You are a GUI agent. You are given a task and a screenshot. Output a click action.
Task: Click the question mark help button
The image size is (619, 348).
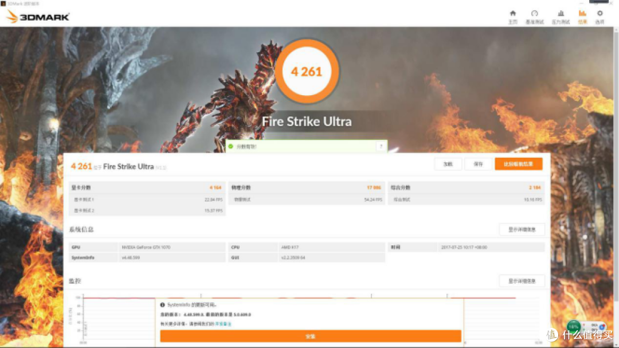click(x=381, y=147)
